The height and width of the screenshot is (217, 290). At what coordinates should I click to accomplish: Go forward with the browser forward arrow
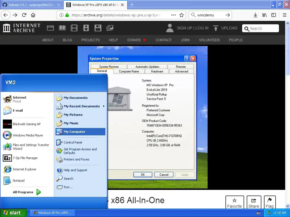(15, 15)
